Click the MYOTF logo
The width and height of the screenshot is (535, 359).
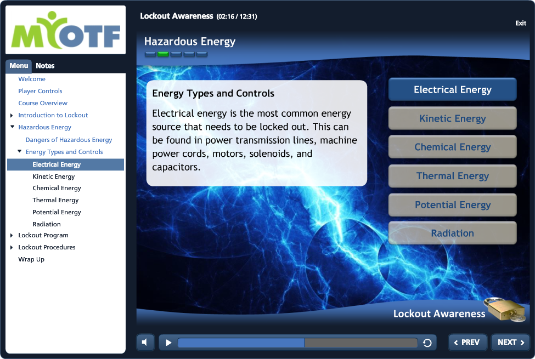pos(65,30)
